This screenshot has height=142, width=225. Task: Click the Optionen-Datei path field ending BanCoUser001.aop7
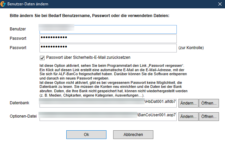pyautogui.click(x=108, y=117)
